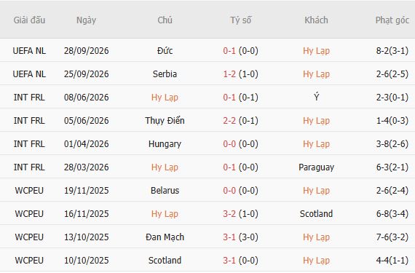415x273 pixels.
Task: Click the 2-2 score versus Thụy Điển
Action: pyautogui.click(x=229, y=121)
